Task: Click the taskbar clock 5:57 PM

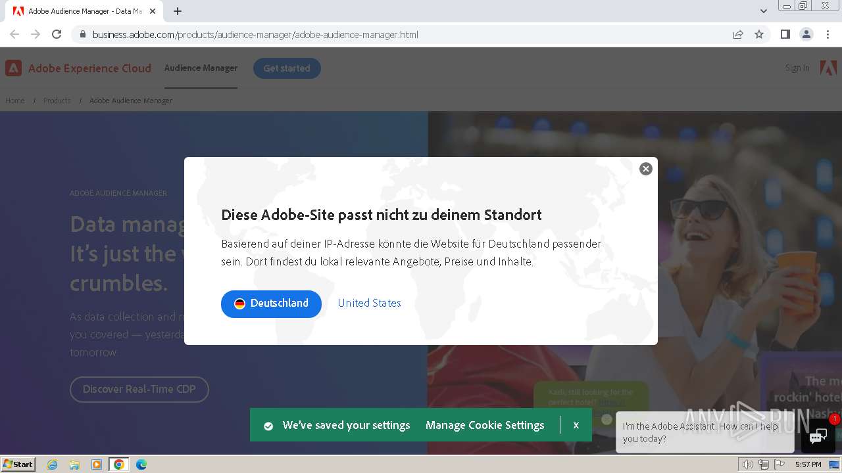Action: (808, 464)
